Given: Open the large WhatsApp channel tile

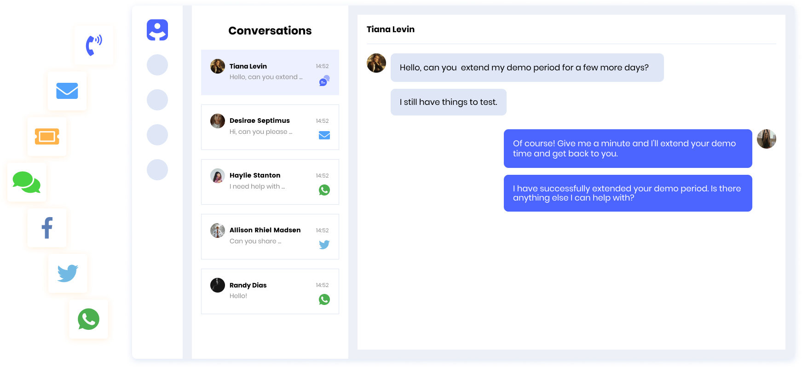Looking at the screenshot, I should coord(88,319).
